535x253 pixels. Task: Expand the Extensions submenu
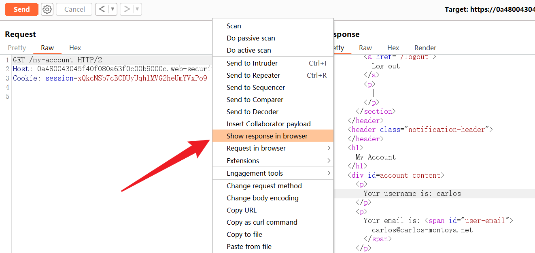coord(273,161)
